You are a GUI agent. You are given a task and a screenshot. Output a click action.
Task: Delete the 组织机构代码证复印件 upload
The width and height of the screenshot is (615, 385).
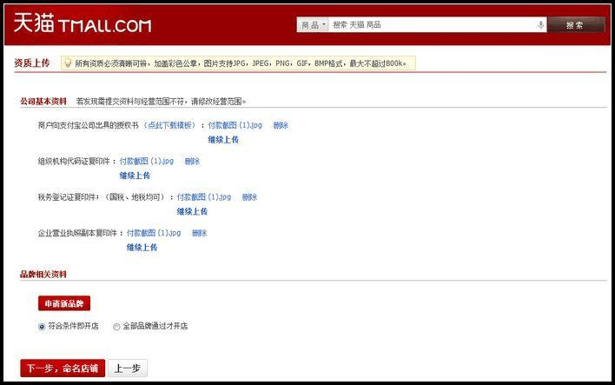(192, 161)
